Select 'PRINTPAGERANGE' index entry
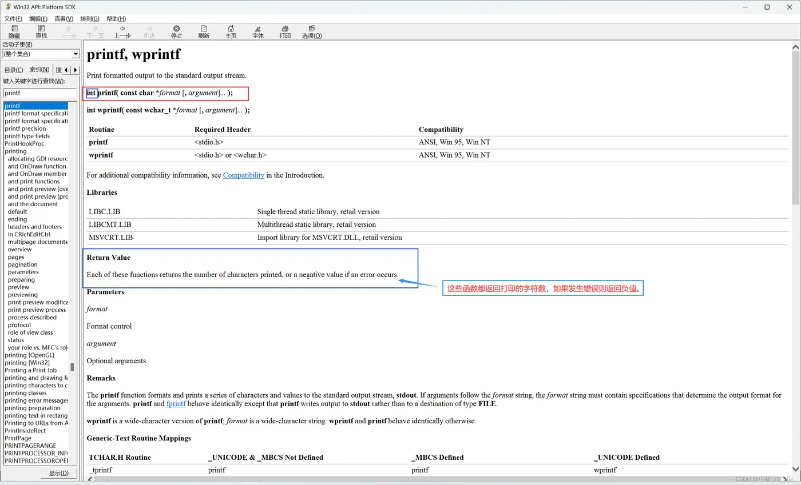This screenshot has height=485, width=801. 30,446
